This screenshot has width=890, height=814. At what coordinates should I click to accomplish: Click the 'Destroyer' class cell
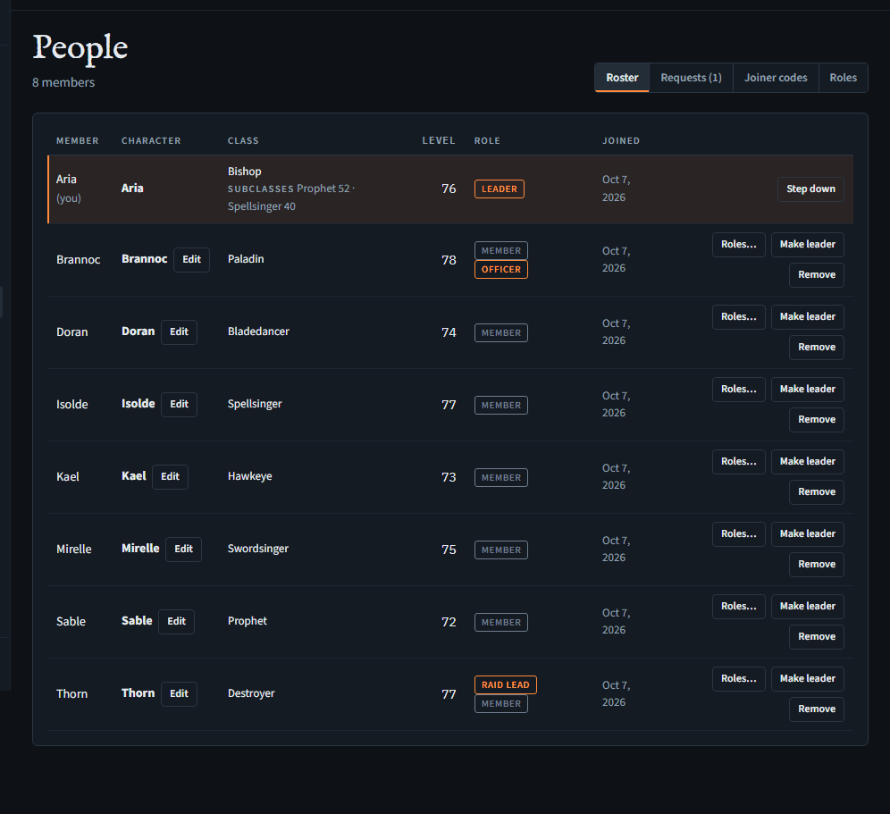251,693
